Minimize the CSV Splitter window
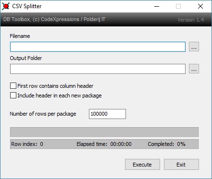Image resolution: width=212 pixels, height=179 pixels. 157,6
